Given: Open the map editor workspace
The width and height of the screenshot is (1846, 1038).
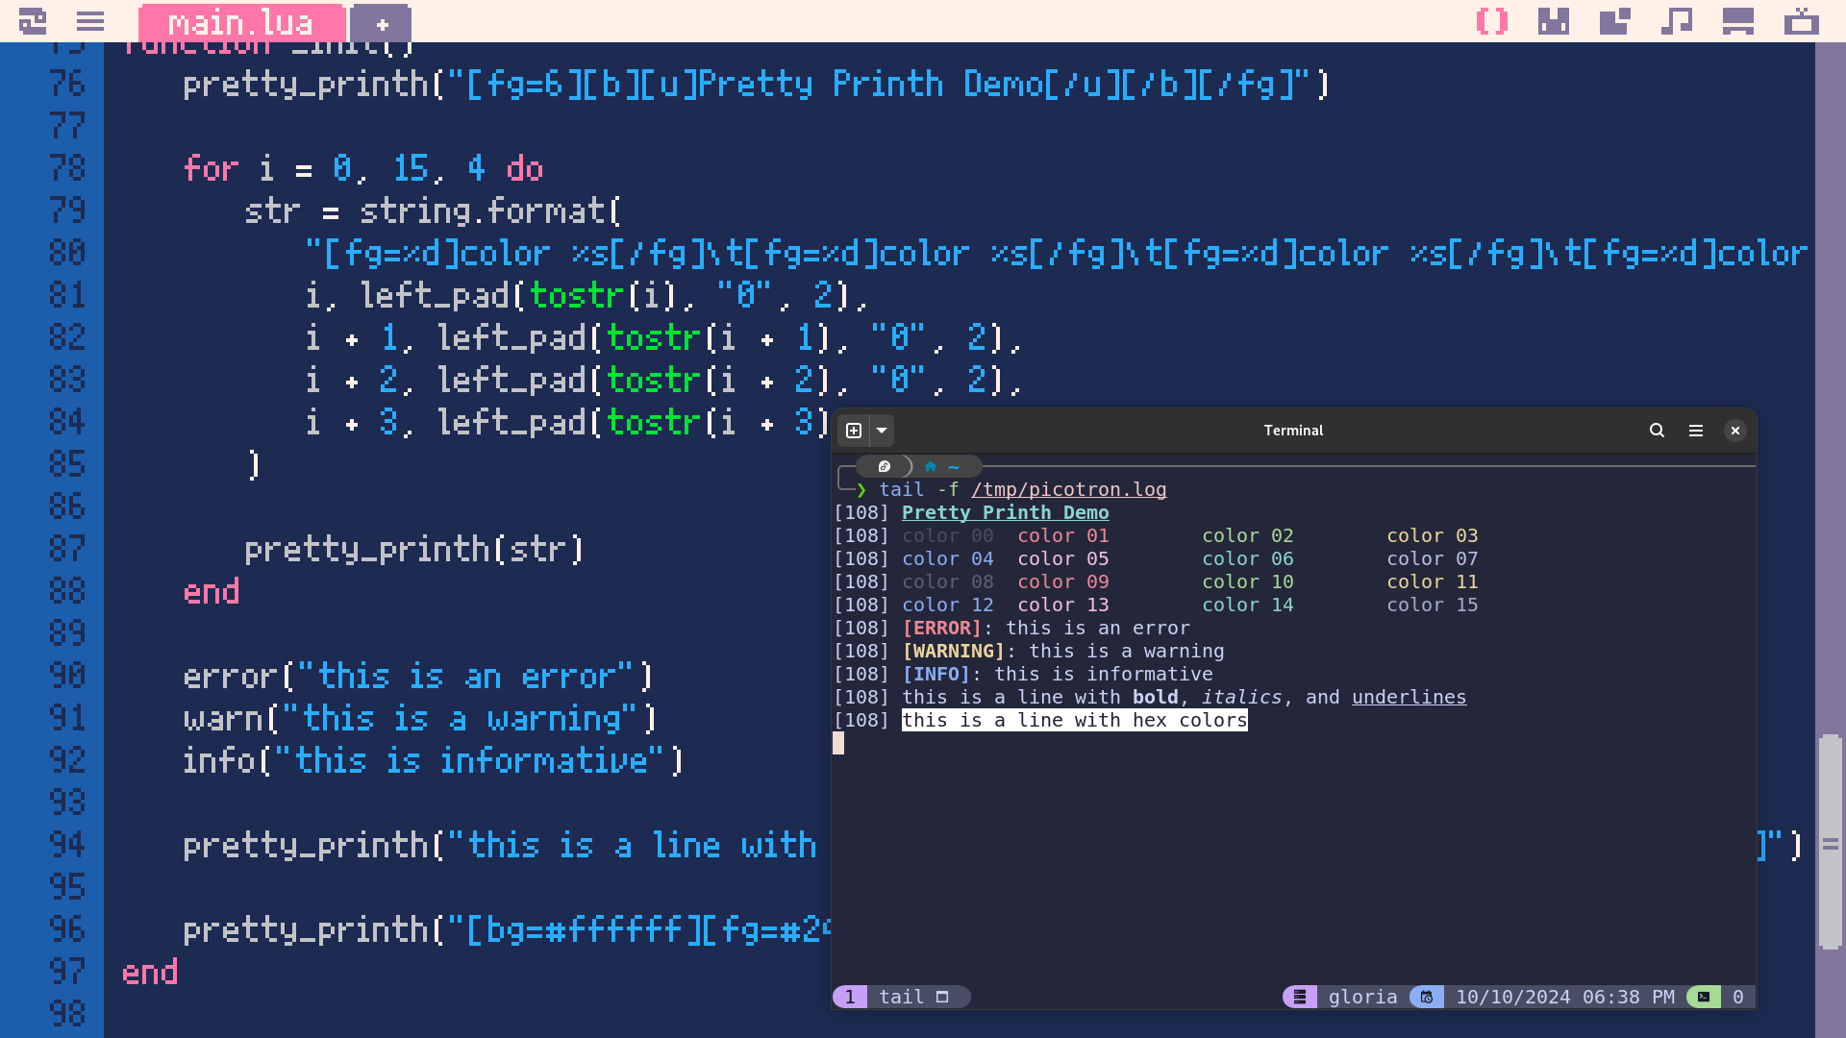Looking at the screenshot, I should coord(1615,21).
